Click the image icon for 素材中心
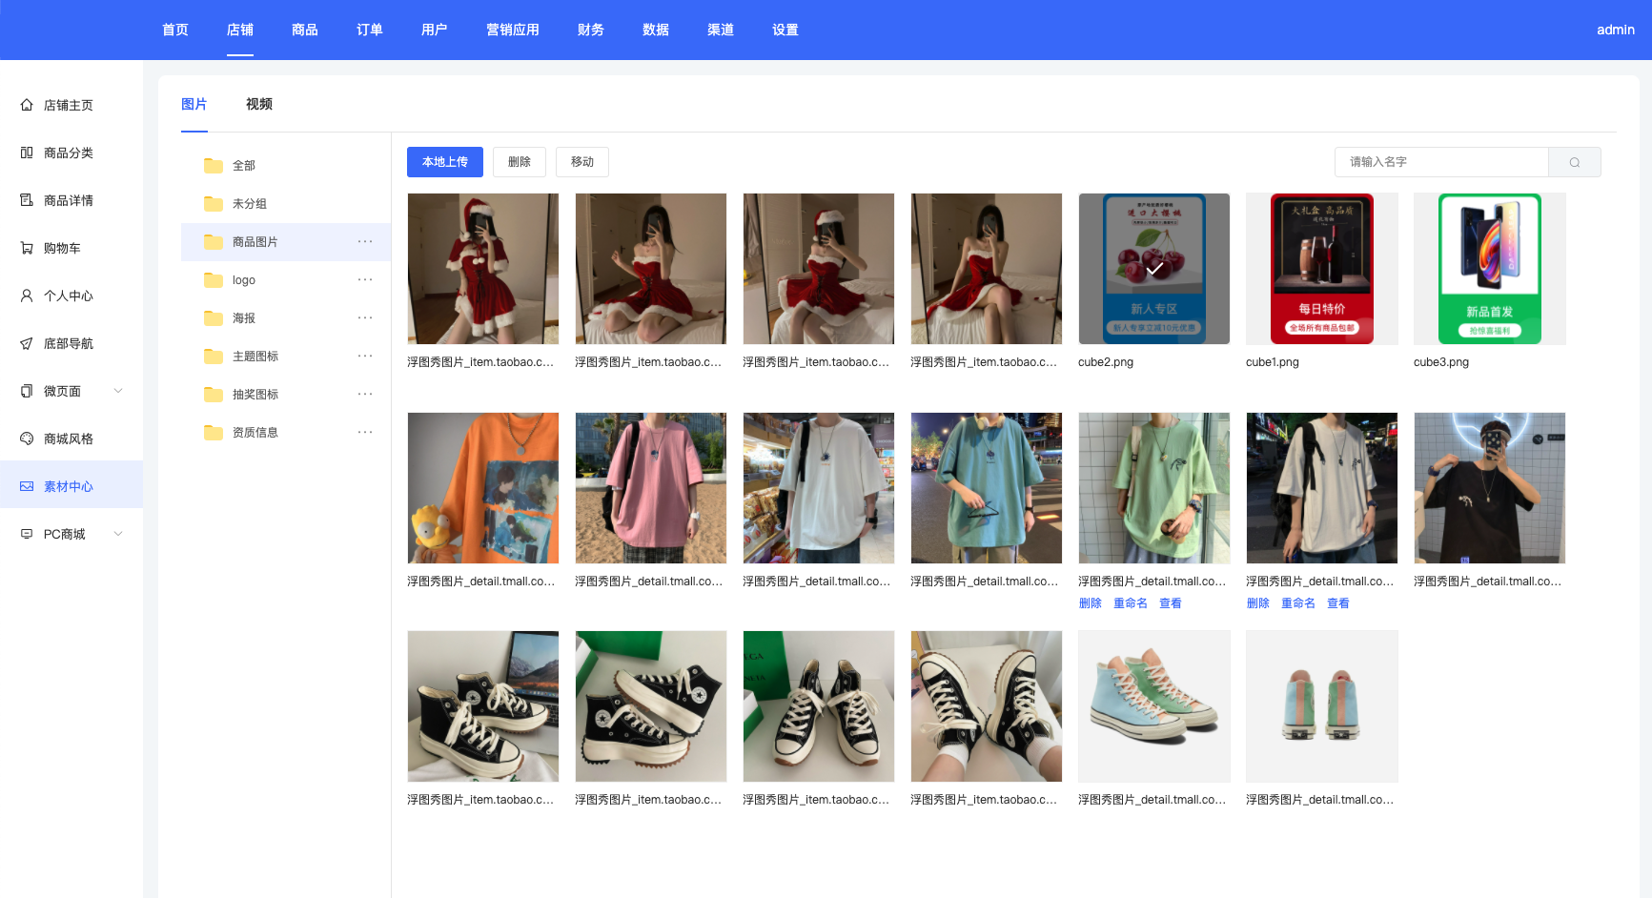The image size is (1652, 898). 27,486
